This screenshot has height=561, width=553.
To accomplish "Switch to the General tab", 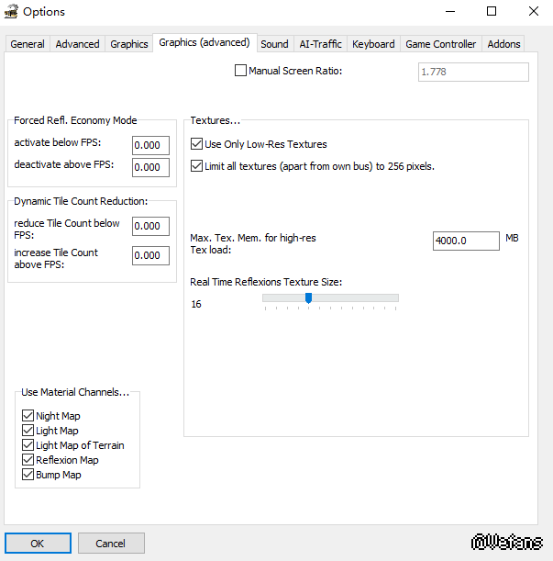I will click(x=28, y=44).
